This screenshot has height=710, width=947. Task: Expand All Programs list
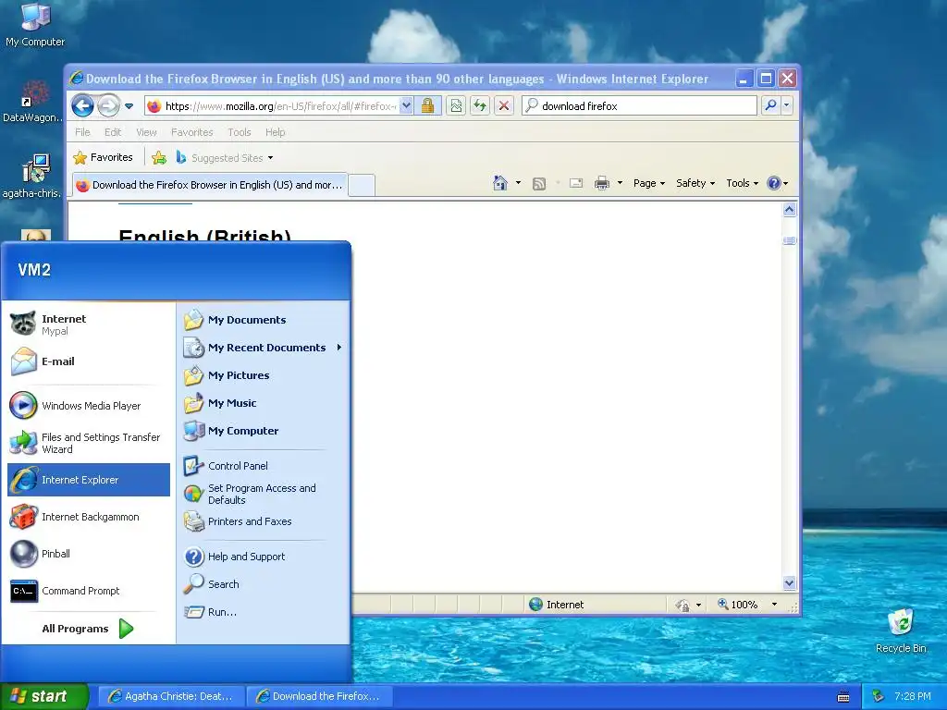tap(88, 629)
